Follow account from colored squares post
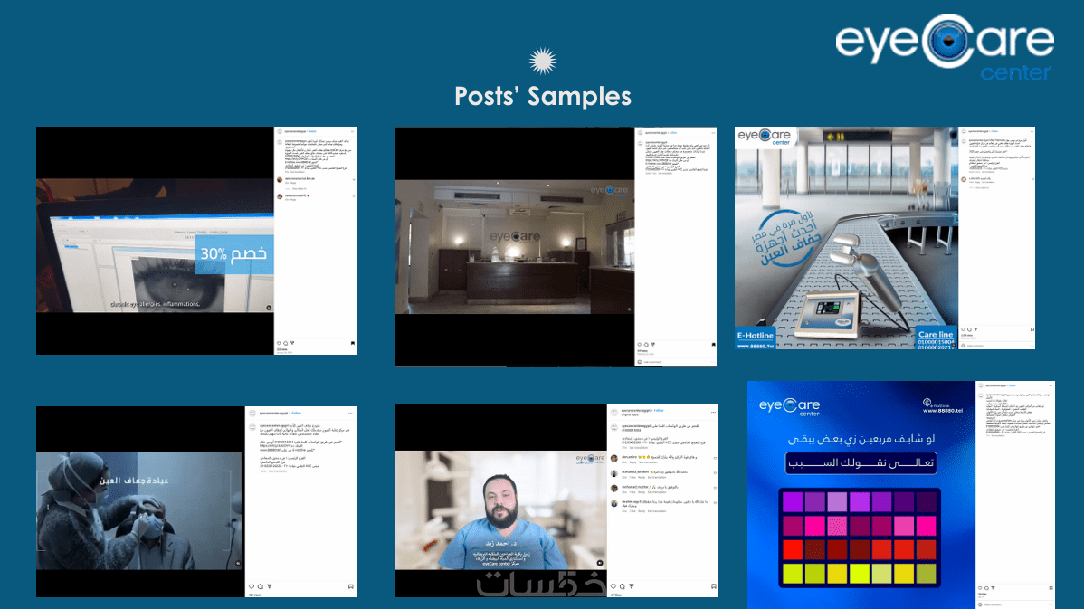1084x609 pixels. tap(1013, 385)
